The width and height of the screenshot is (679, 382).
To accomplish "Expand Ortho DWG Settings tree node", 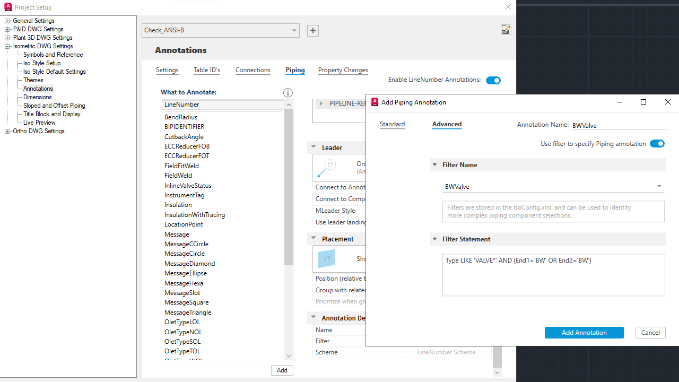I will tap(7, 131).
